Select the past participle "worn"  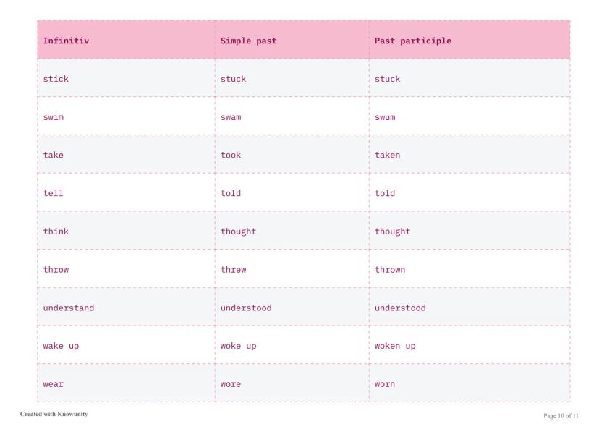(385, 384)
